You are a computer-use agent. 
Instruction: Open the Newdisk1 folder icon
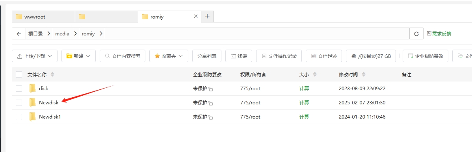coord(33,117)
